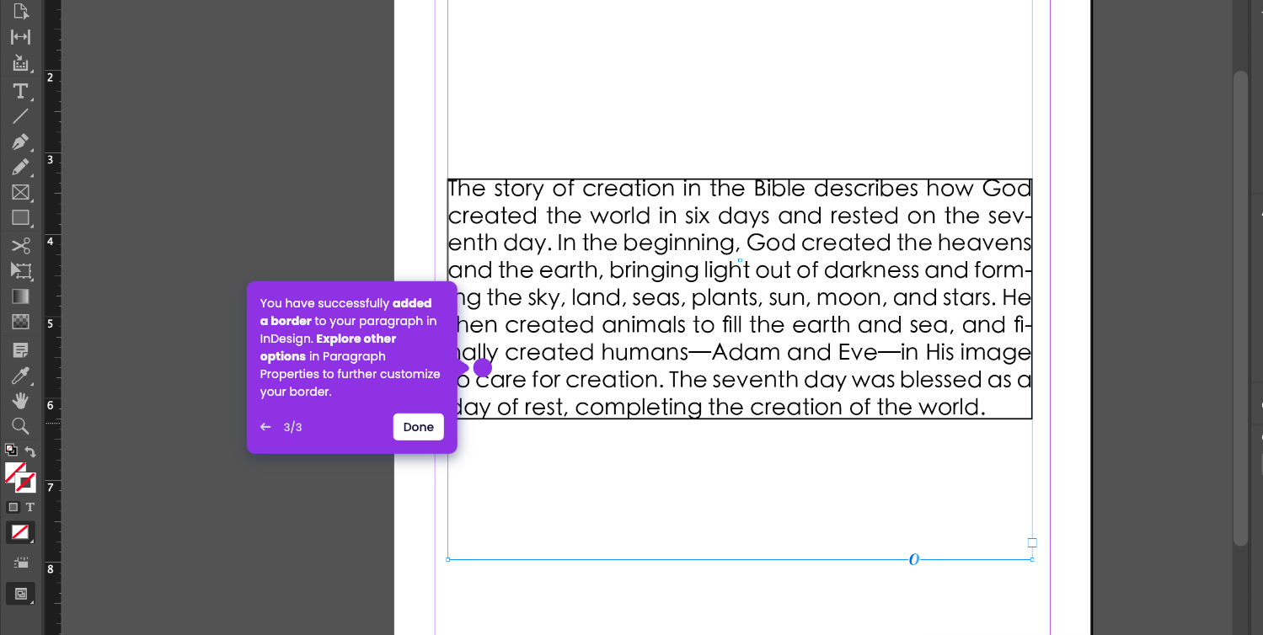
Task: Click the text "humans—Adam" in paragraph
Action: pos(695,352)
